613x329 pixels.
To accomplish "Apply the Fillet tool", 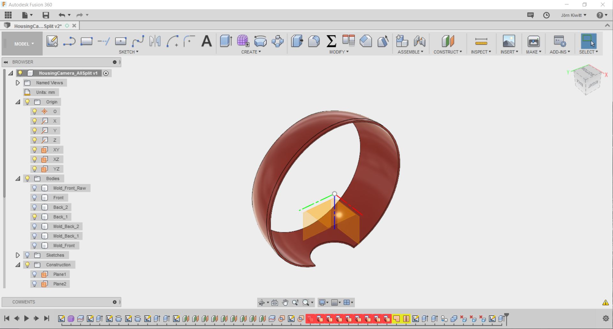I will click(x=314, y=41).
